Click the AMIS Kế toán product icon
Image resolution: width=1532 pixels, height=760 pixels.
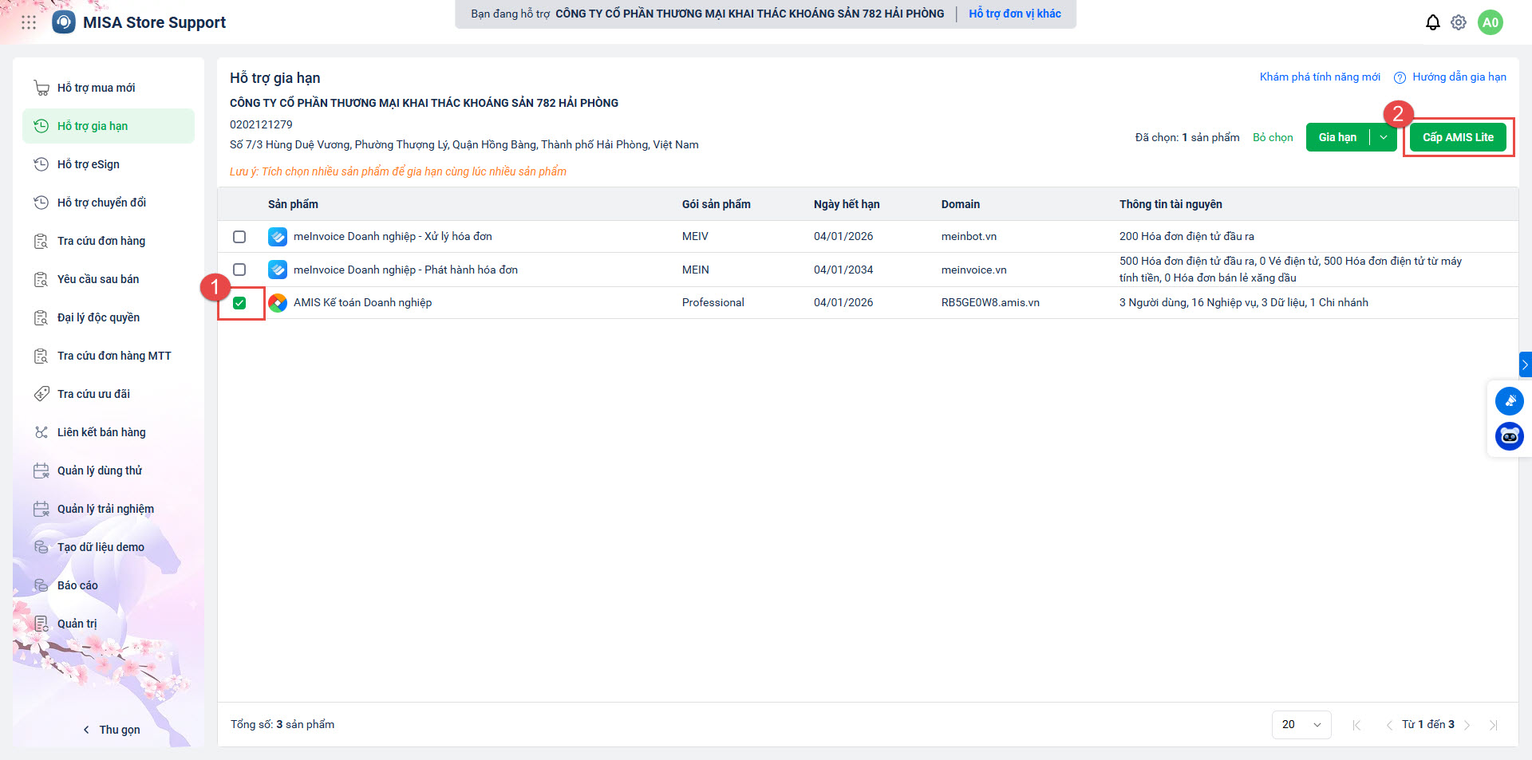pos(278,303)
